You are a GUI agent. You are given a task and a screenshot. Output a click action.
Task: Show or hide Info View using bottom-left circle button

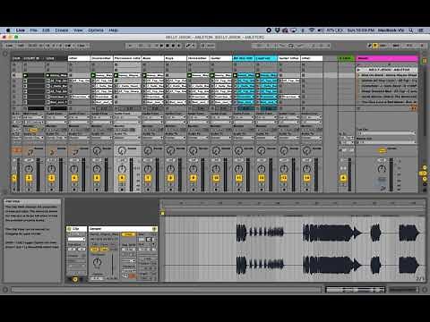pos(5,290)
